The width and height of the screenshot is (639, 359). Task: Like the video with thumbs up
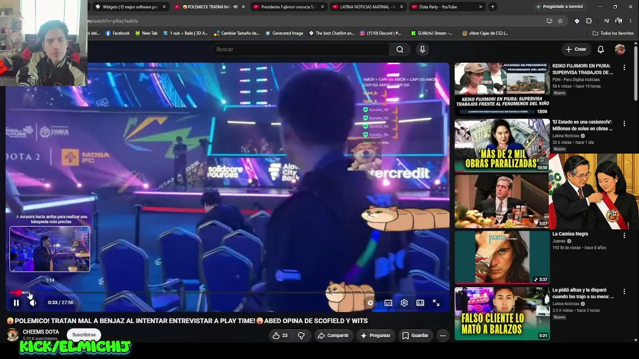tap(281, 336)
